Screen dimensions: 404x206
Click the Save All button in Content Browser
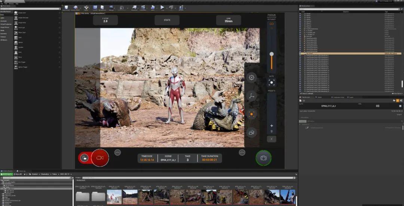[19, 174]
